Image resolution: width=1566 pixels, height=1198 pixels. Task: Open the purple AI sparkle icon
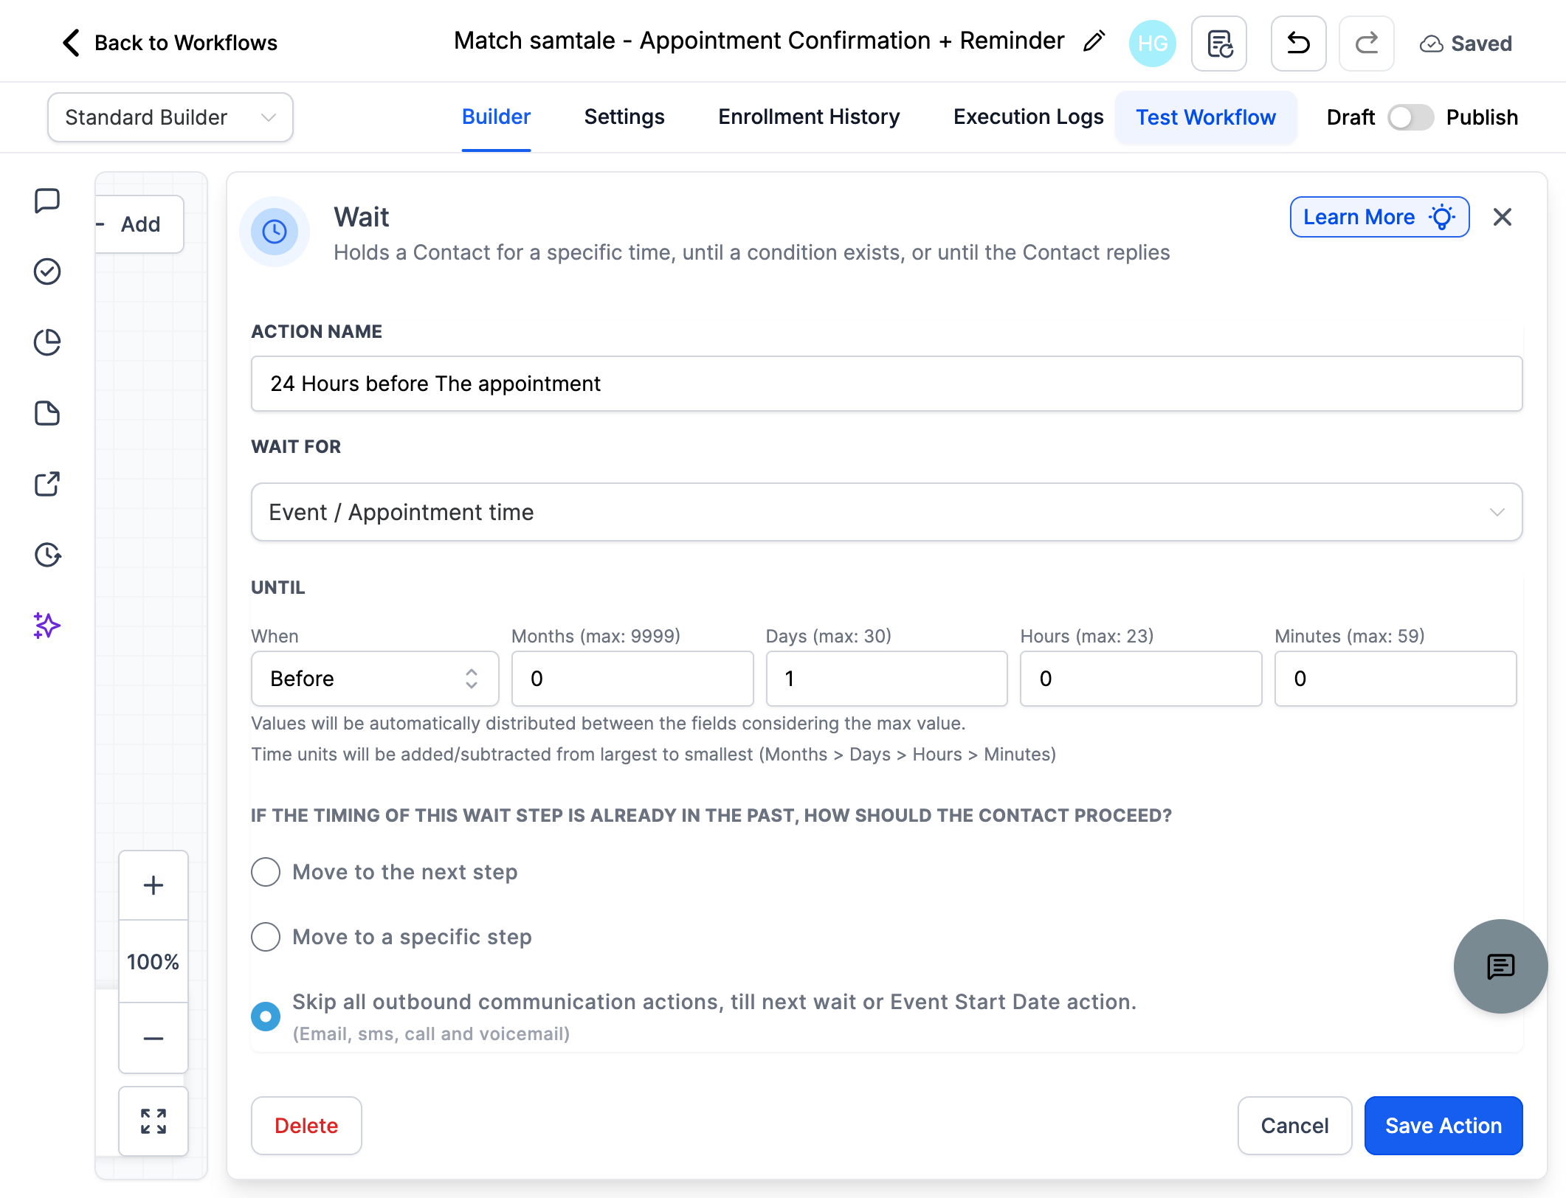47,626
